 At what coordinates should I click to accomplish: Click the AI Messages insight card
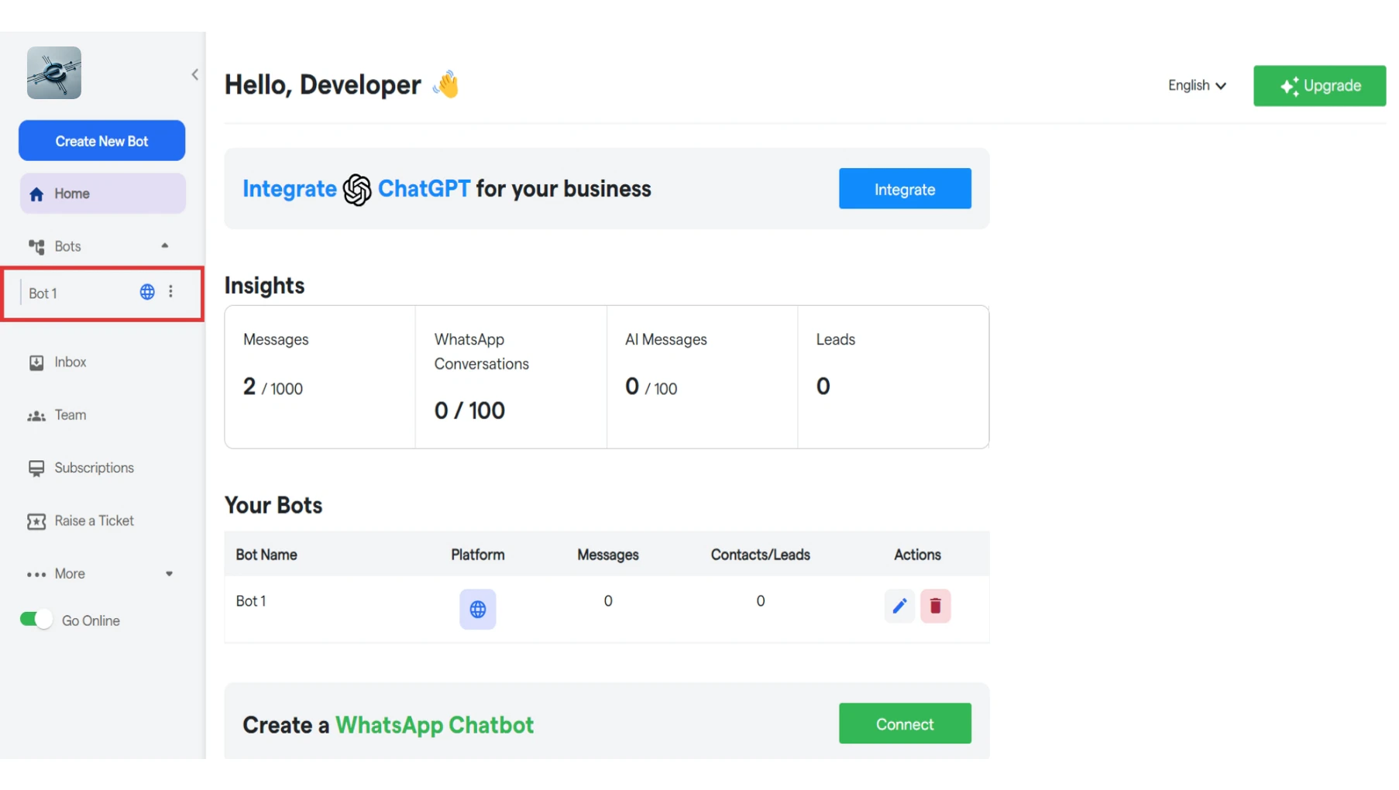click(x=702, y=377)
